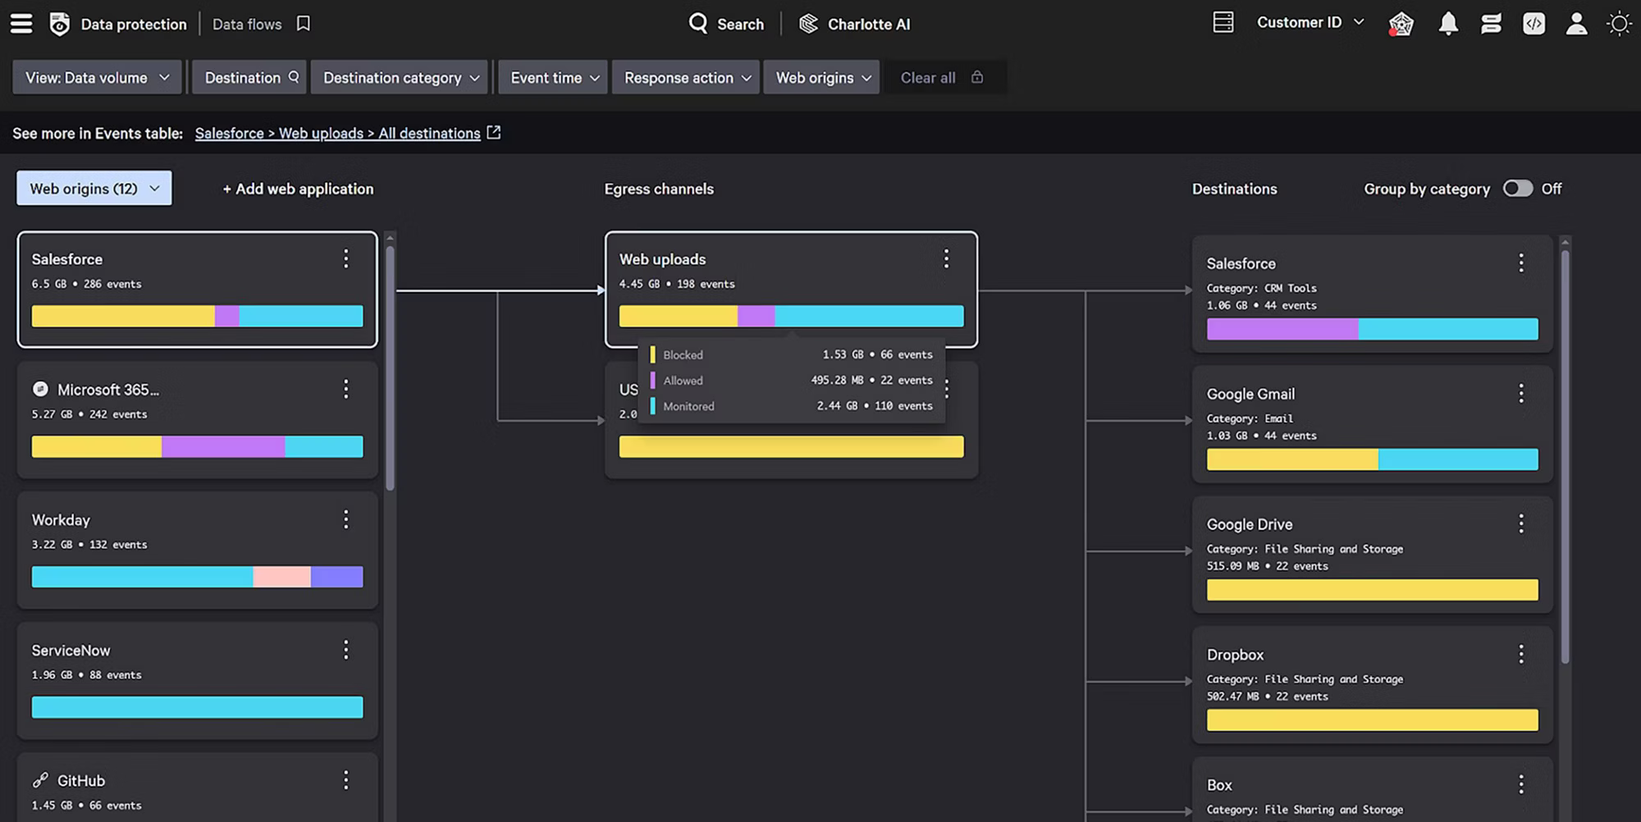Open the hamburger navigation menu
1641x822 pixels.
pos(21,24)
